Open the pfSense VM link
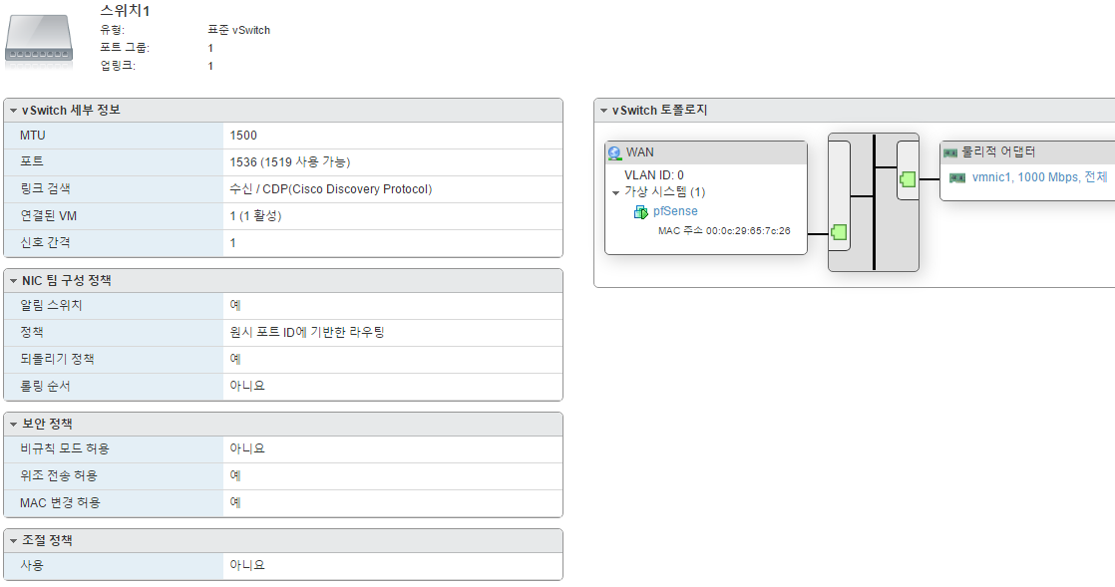 tap(675, 211)
